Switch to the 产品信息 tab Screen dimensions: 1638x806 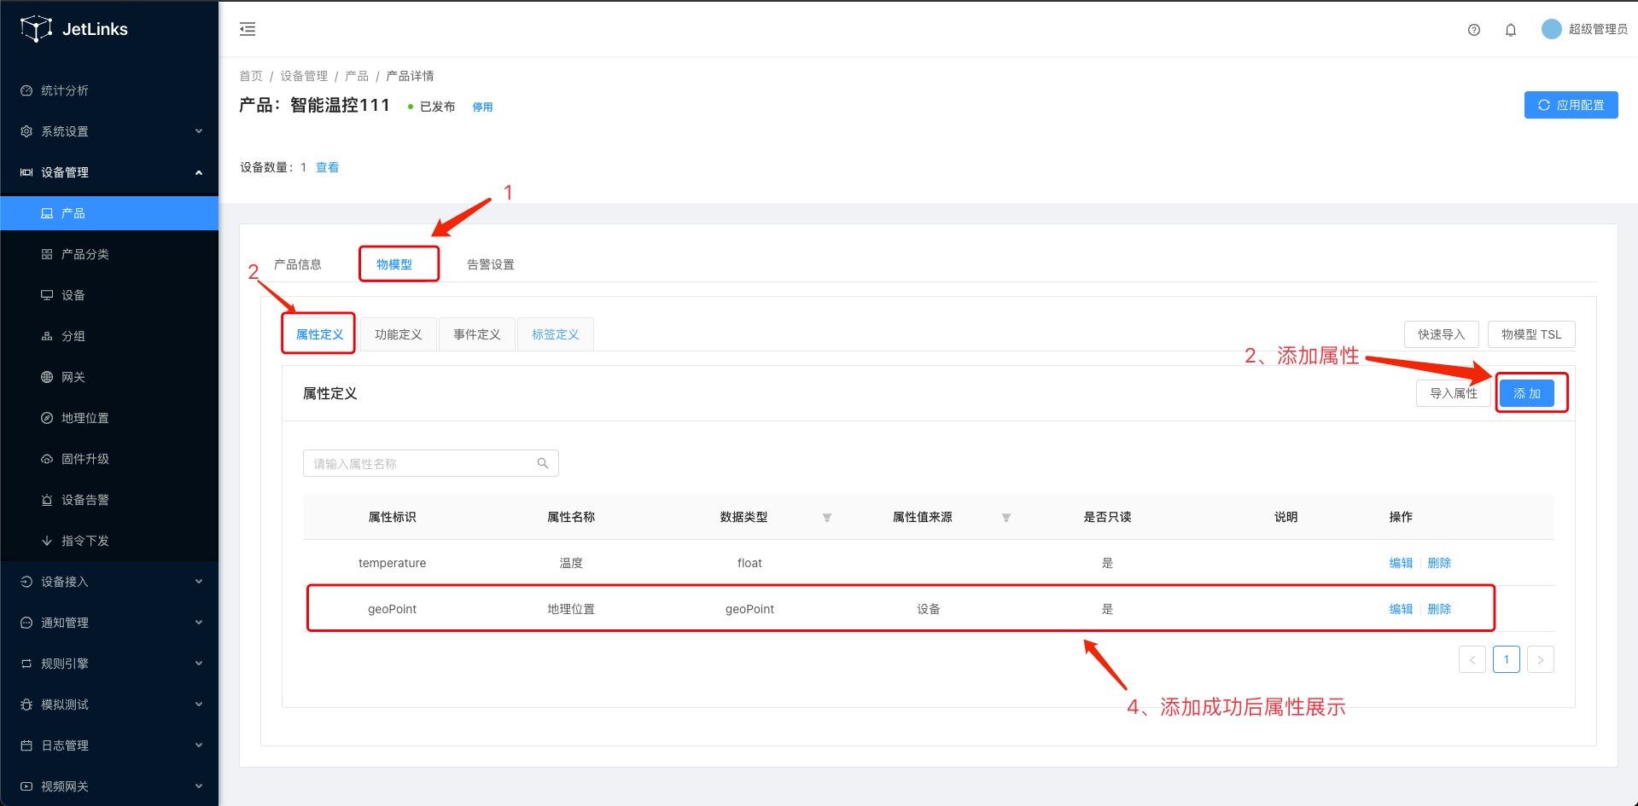tap(298, 264)
